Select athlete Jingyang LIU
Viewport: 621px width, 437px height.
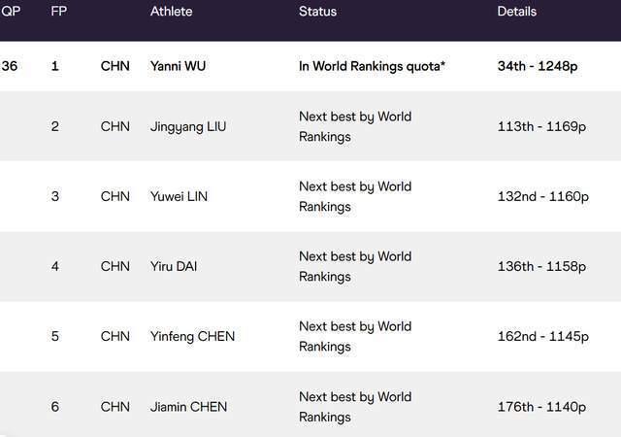pyautogui.click(x=188, y=126)
